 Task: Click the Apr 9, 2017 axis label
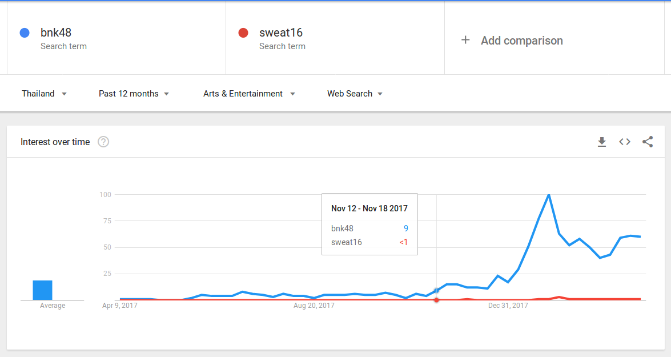click(120, 306)
